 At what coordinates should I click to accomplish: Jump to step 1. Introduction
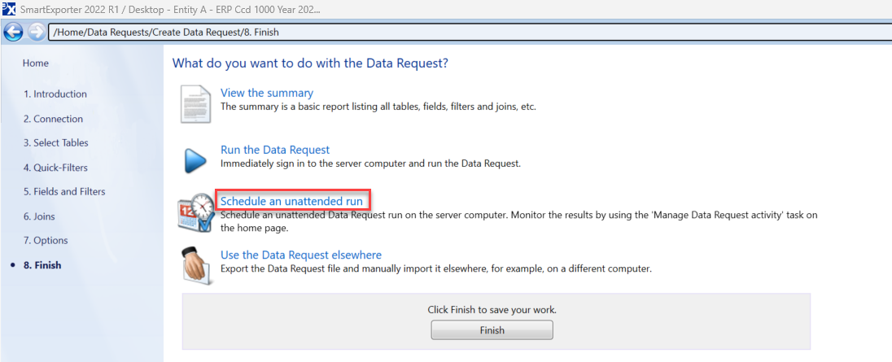(x=55, y=94)
